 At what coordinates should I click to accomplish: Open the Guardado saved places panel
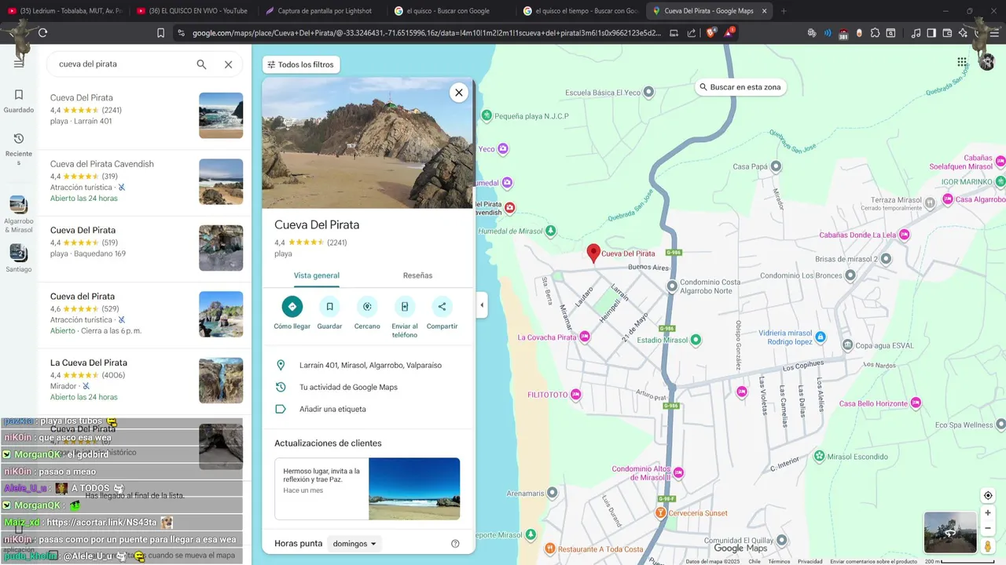[x=19, y=100]
